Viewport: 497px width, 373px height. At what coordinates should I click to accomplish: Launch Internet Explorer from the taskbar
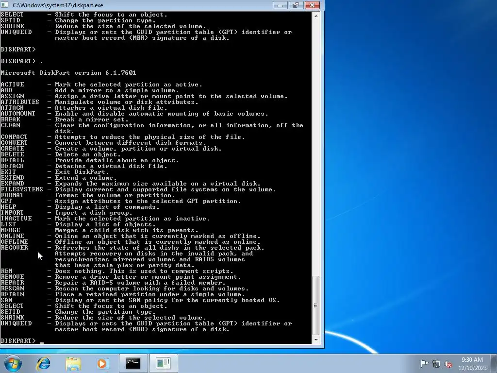[43, 363]
